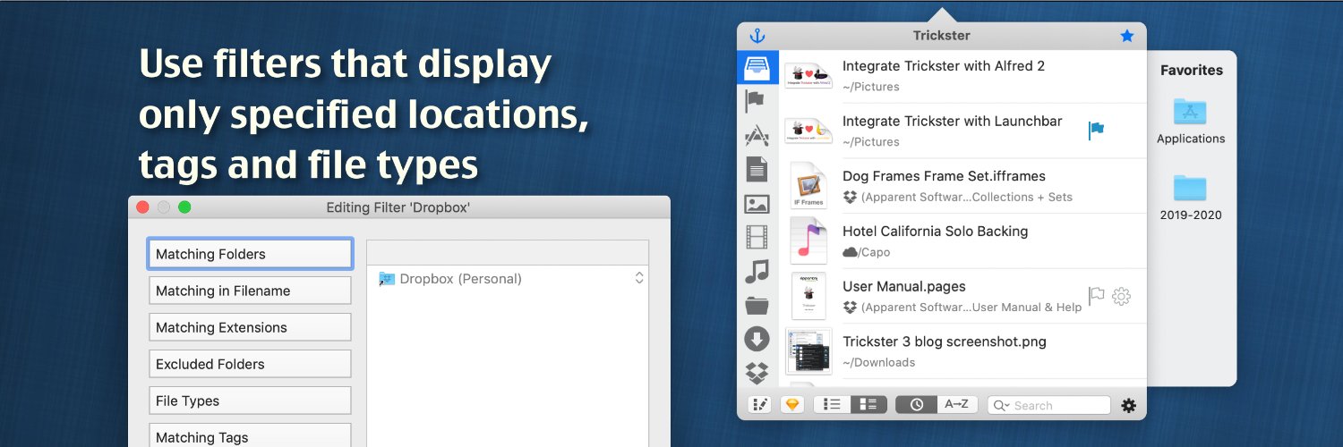This screenshot has width=1343, height=447.
Task: Select the Matching Extensions tab
Action: pos(250,327)
